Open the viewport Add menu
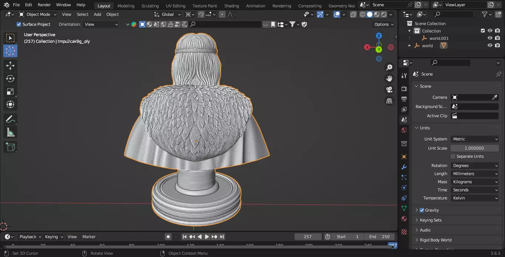 (97, 14)
